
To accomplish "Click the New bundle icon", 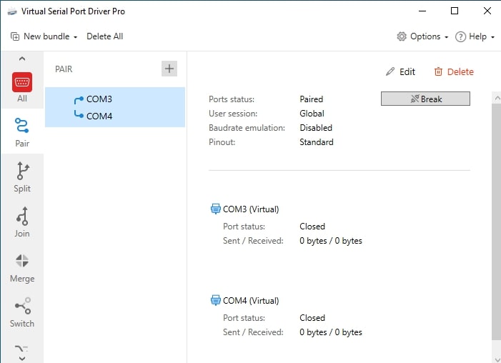I will (15, 36).
